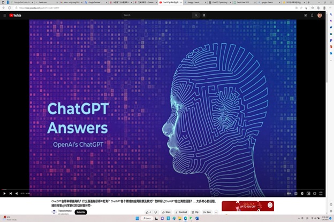Go to YouTube home via logo

pos(15,15)
